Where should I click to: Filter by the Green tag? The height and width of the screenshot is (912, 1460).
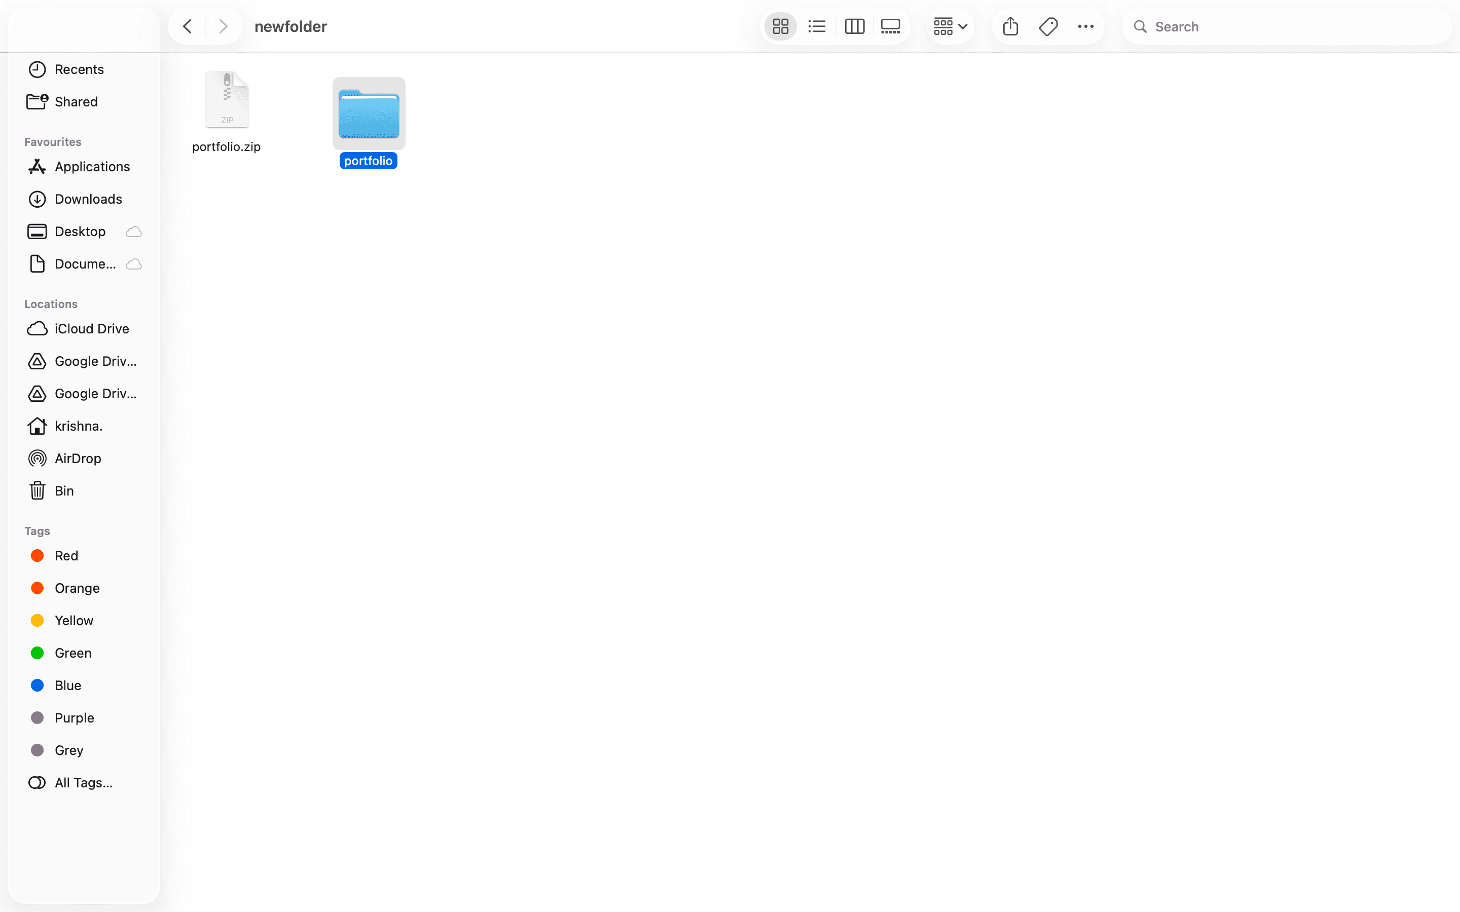(x=85, y=653)
